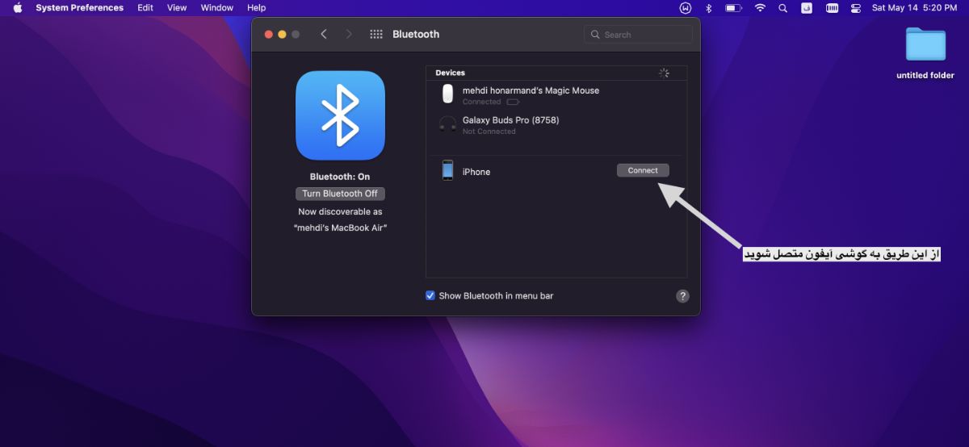Select the iPhone device icon
The height and width of the screenshot is (447, 969).
[447, 170]
